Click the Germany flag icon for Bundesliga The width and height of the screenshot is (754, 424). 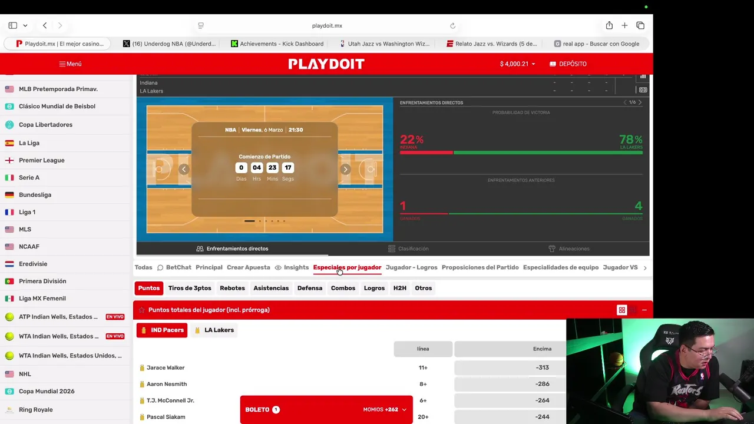coord(9,195)
